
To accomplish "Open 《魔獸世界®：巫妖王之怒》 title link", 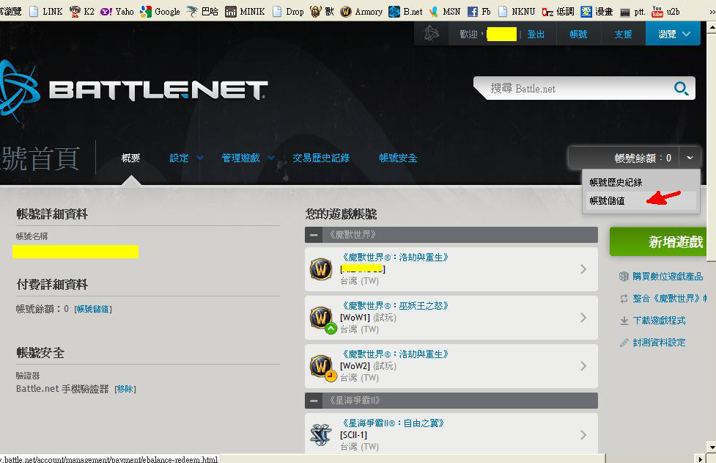I will point(396,306).
